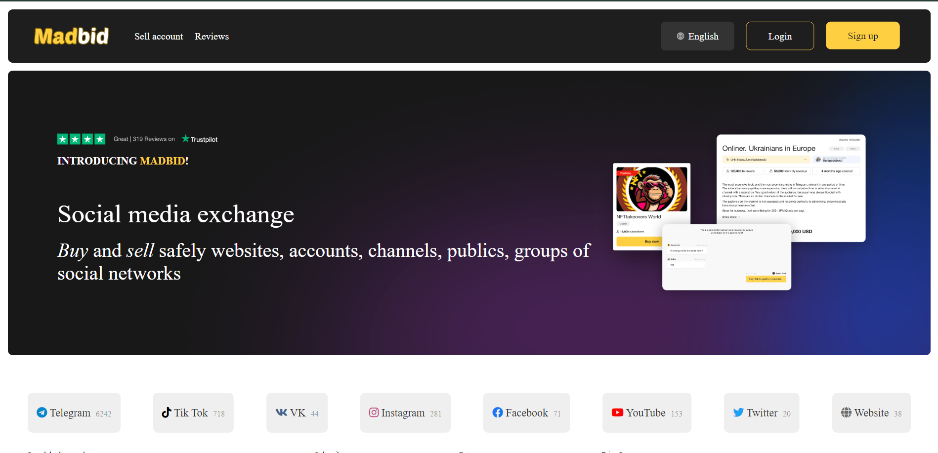Open the Sell account page
The width and height of the screenshot is (938, 453).
click(159, 37)
